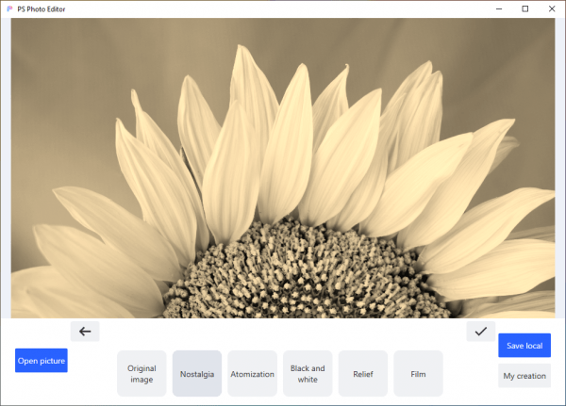Close the PS Photo Editor window
Viewport: 566px width, 406px height.
[552, 9]
